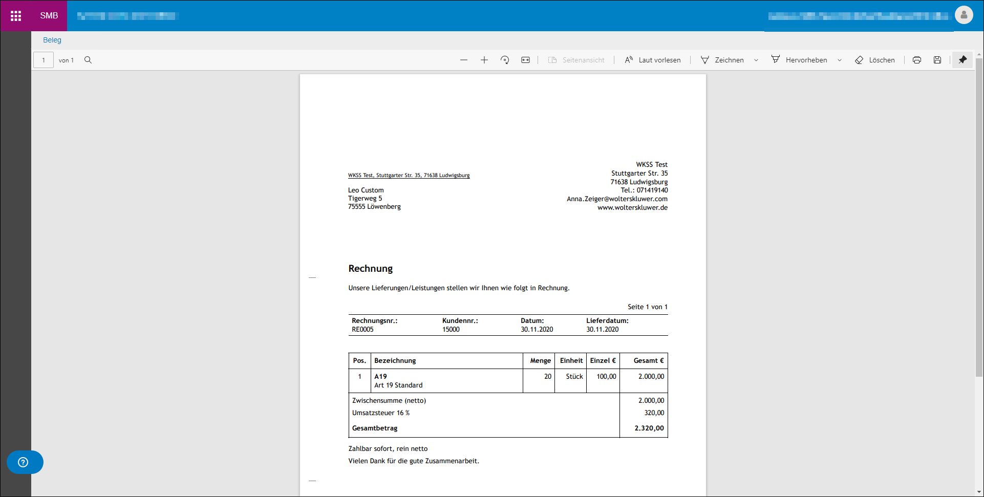984x497 pixels.
Task: Click the Art 19 Standard description
Action: 398,385
